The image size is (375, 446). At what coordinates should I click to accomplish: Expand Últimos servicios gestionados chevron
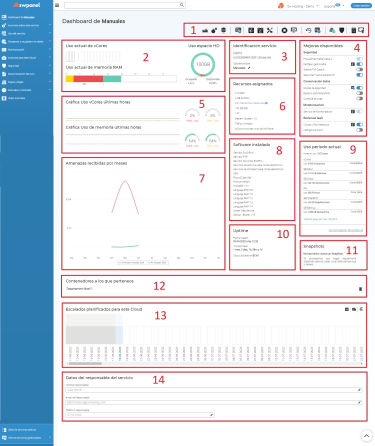point(50,437)
